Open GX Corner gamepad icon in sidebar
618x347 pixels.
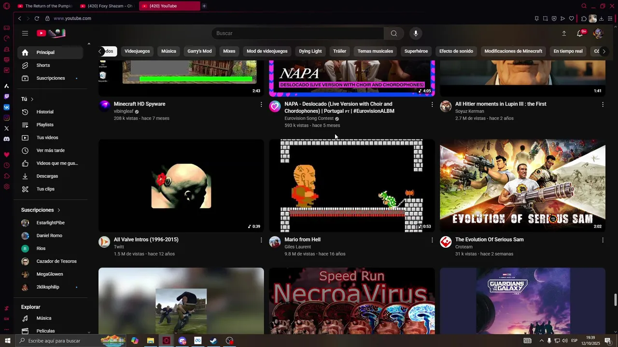point(6,27)
